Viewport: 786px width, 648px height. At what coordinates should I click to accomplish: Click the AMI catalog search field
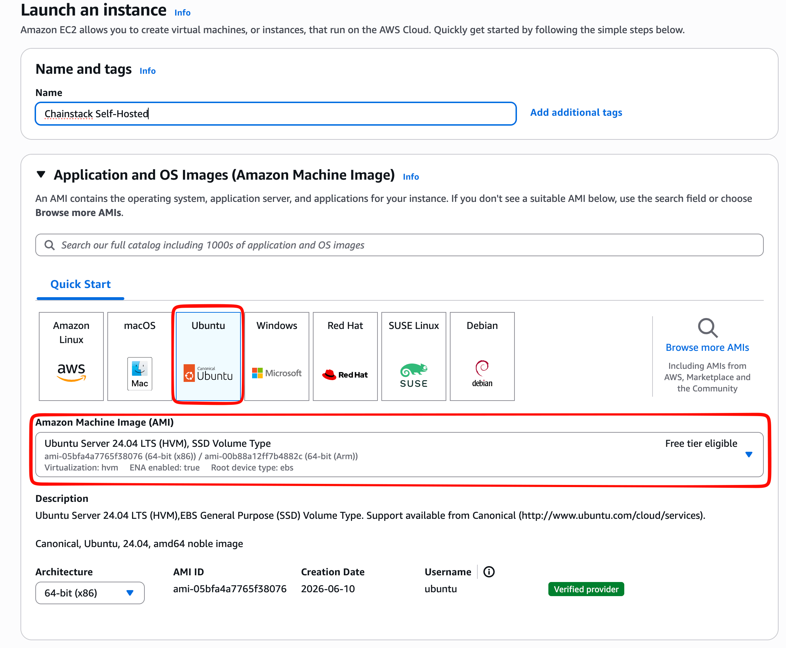click(x=399, y=245)
